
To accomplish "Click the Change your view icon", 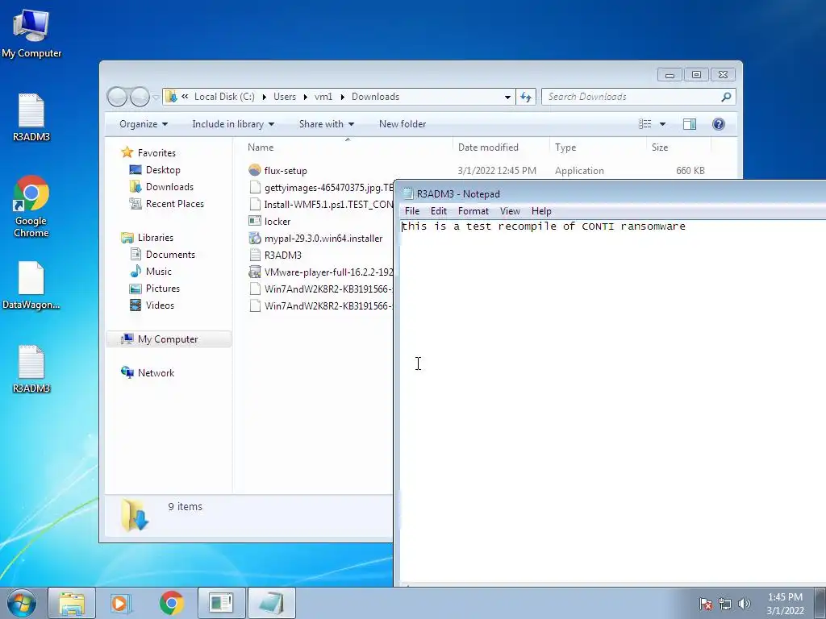I will [645, 124].
